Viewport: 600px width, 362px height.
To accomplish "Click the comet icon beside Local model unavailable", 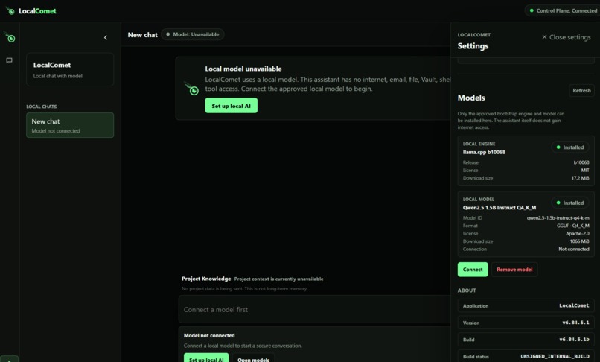I will pyautogui.click(x=191, y=89).
